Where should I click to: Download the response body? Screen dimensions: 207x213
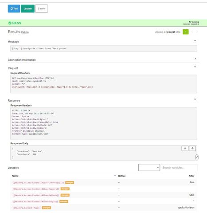pos(192,148)
